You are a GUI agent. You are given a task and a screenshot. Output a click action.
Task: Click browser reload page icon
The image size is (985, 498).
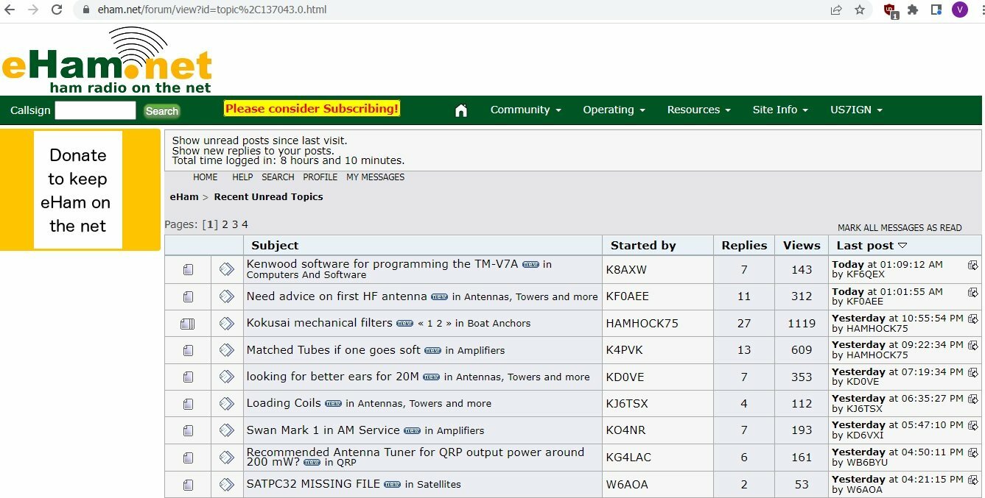(57, 10)
